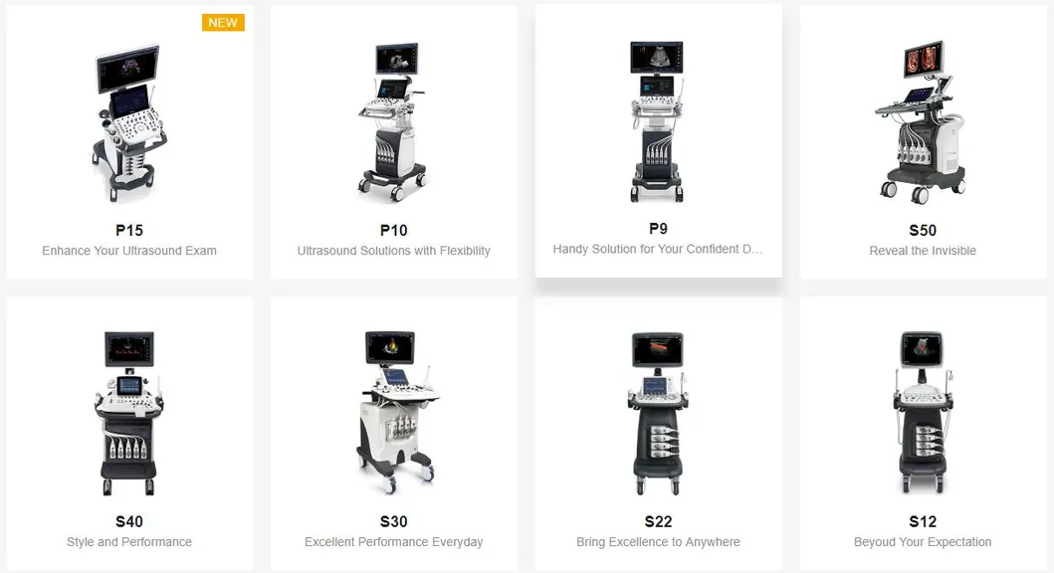Click the S30 product heading

[394, 522]
